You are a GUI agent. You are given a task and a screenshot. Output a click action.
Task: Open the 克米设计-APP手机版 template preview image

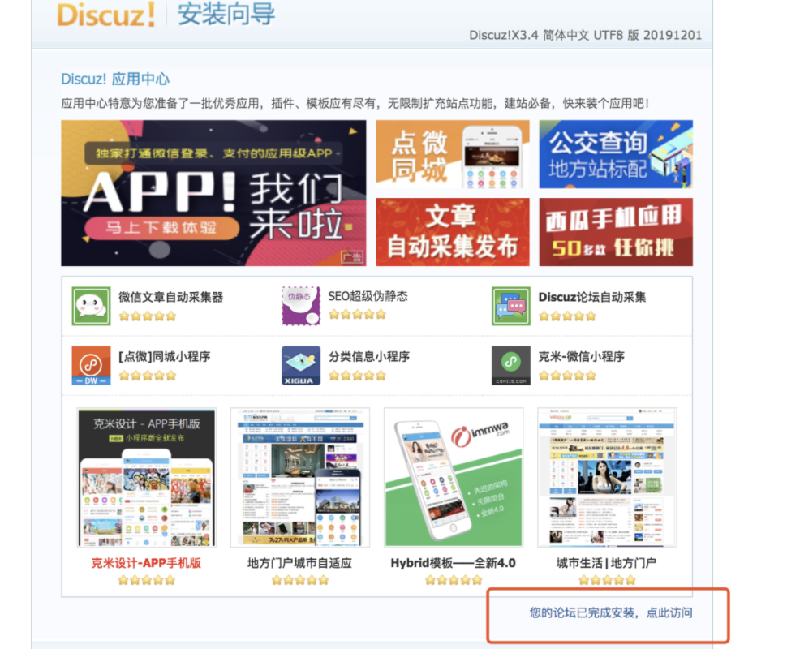[x=147, y=477]
